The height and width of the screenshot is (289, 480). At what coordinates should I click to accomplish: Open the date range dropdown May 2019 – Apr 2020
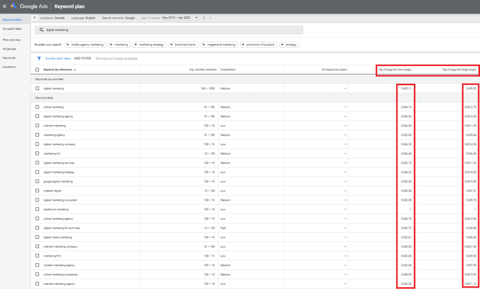pyautogui.click(x=180, y=18)
